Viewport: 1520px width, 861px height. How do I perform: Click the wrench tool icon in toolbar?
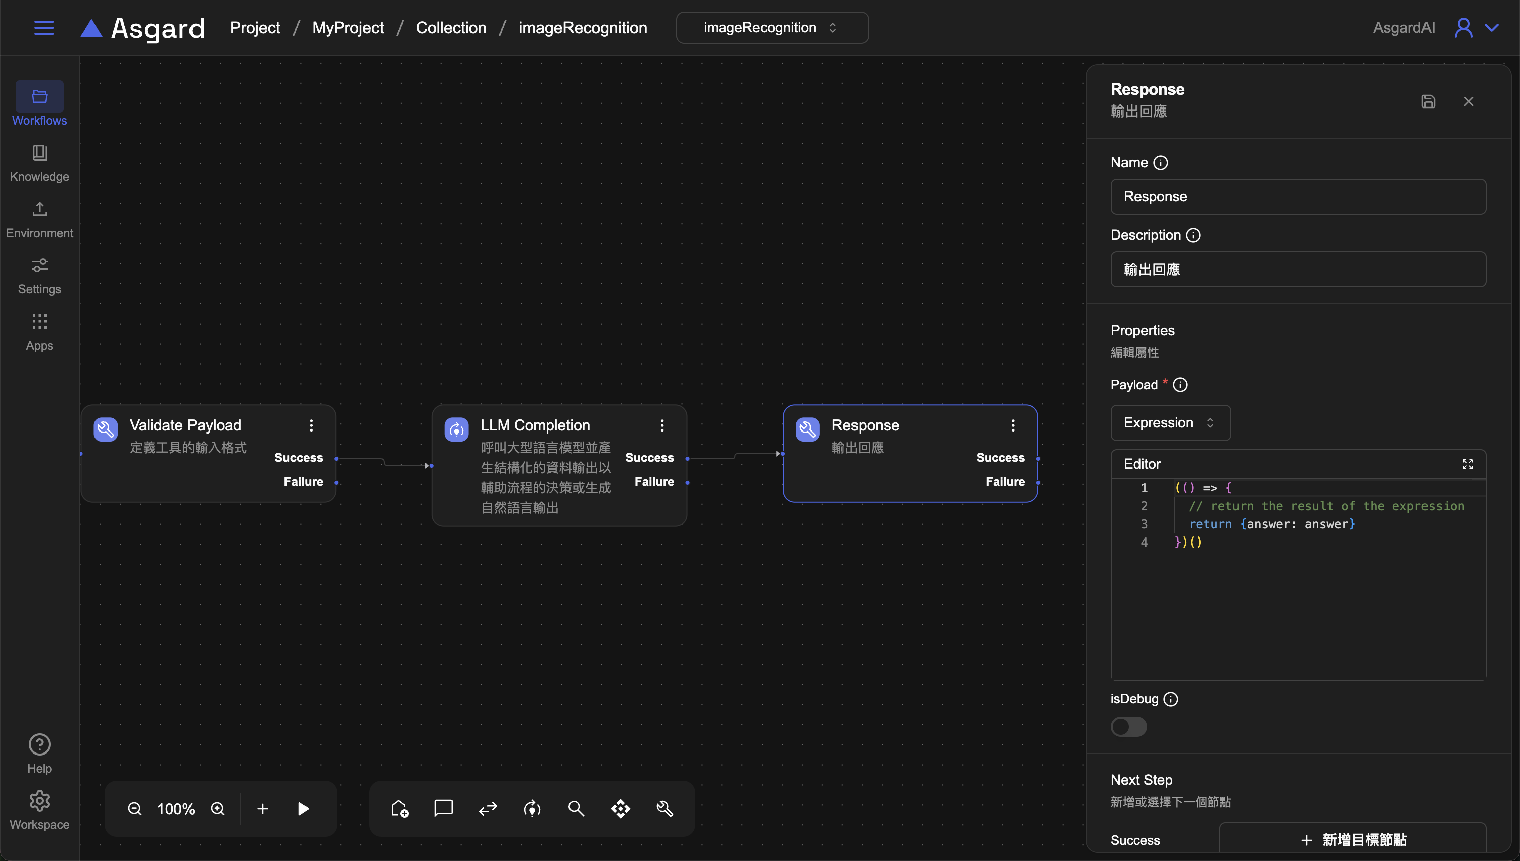664,808
